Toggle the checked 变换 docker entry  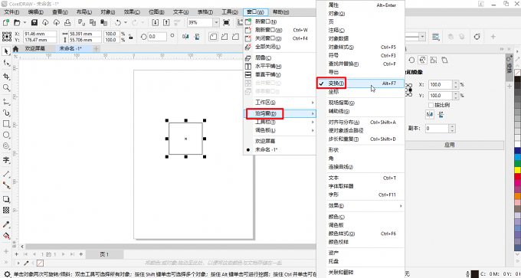tap(361, 83)
